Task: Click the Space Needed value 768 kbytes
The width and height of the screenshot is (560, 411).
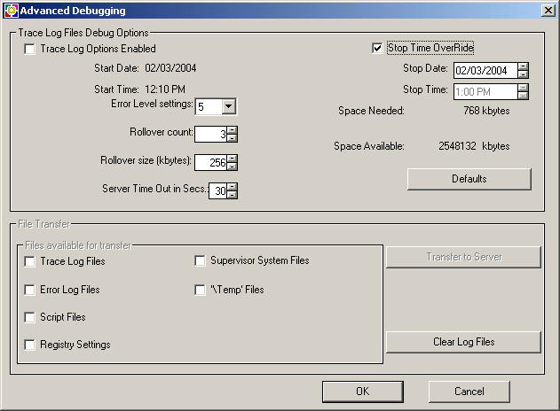Action: point(486,111)
